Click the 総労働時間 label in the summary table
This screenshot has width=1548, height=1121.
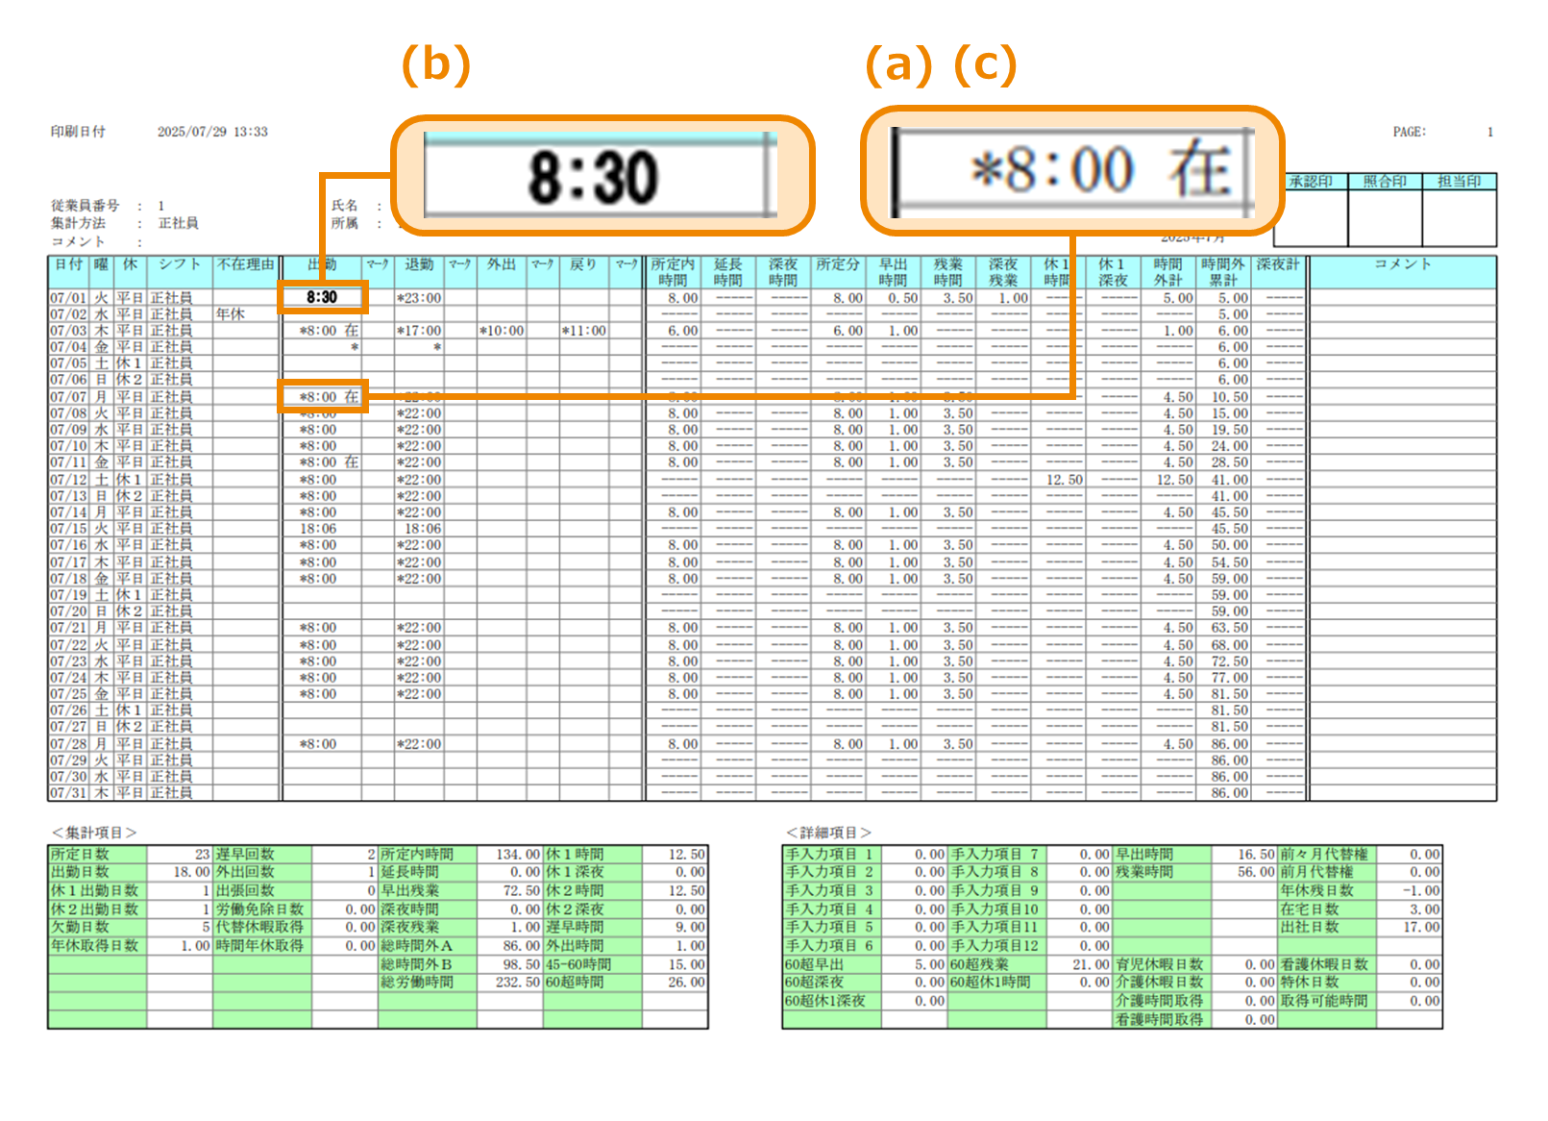click(x=416, y=983)
